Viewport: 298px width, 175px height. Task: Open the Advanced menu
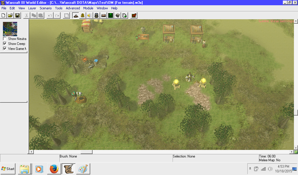(73, 8)
